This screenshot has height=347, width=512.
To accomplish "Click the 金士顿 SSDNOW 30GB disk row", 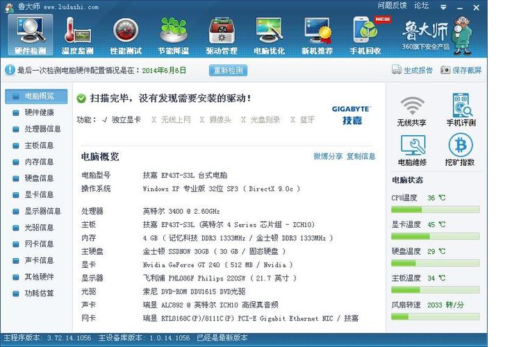I will tap(183, 251).
